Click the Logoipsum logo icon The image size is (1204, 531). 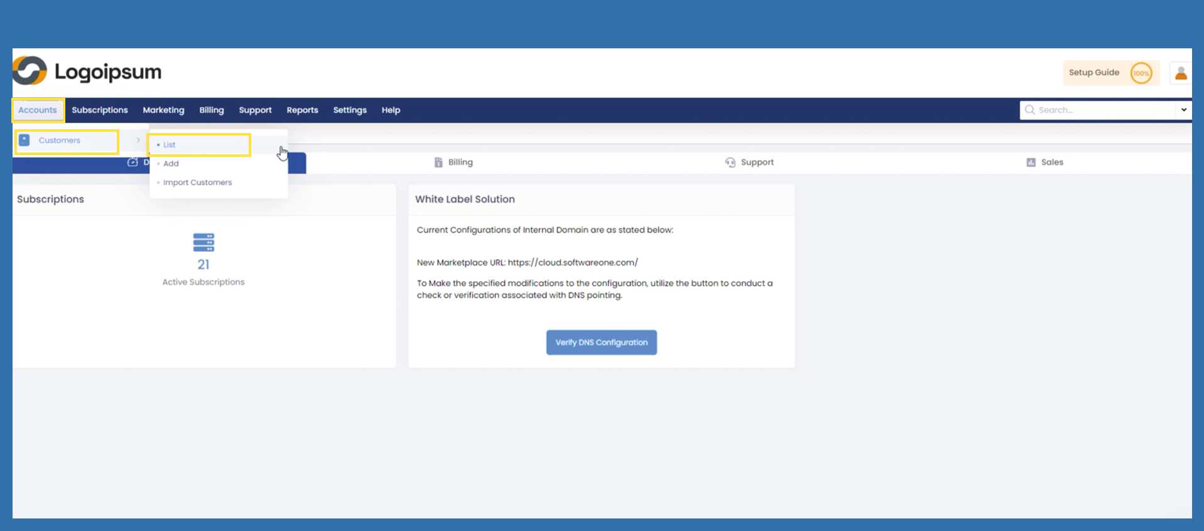point(30,71)
